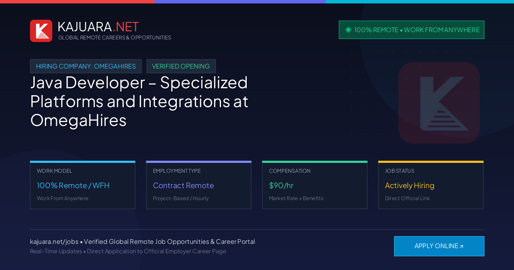514x270 pixels.
Task: Click the Direct Official Link subtext
Action: click(x=407, y=198)
